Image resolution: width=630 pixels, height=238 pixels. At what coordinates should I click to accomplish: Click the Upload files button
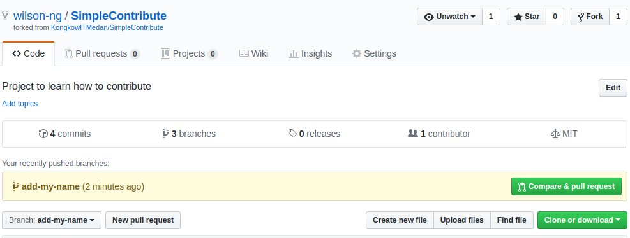[462, 220]
